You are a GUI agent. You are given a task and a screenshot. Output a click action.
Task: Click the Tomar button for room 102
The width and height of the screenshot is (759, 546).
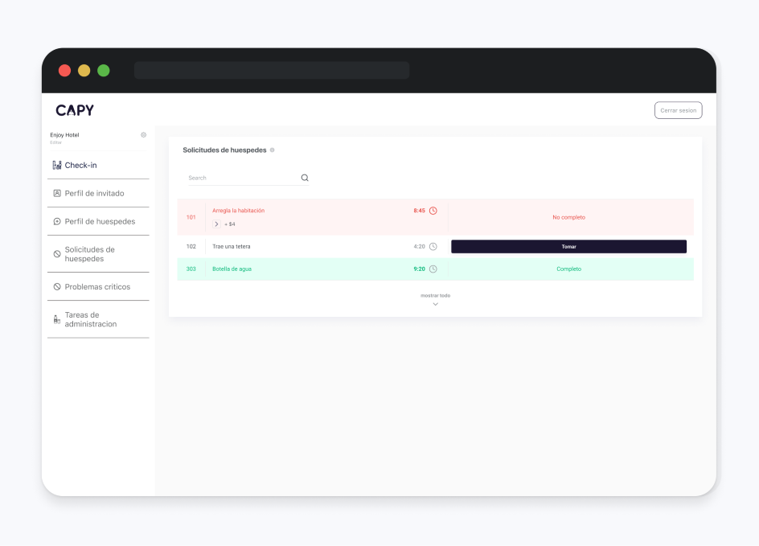click(x=568, y=246)
